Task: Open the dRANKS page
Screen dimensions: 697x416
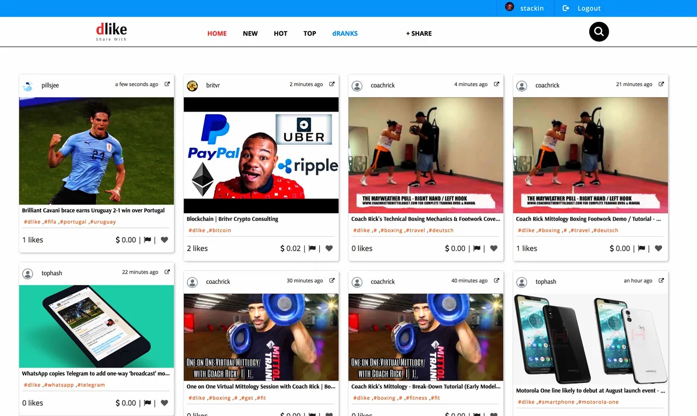Action: [x=345, y=33]
